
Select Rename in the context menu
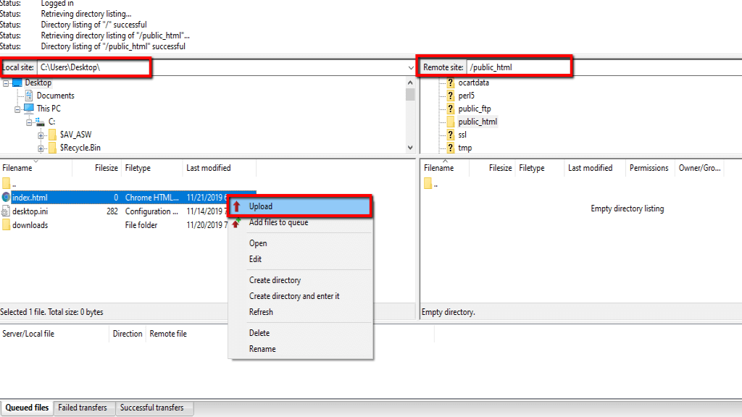click(301, 349)
